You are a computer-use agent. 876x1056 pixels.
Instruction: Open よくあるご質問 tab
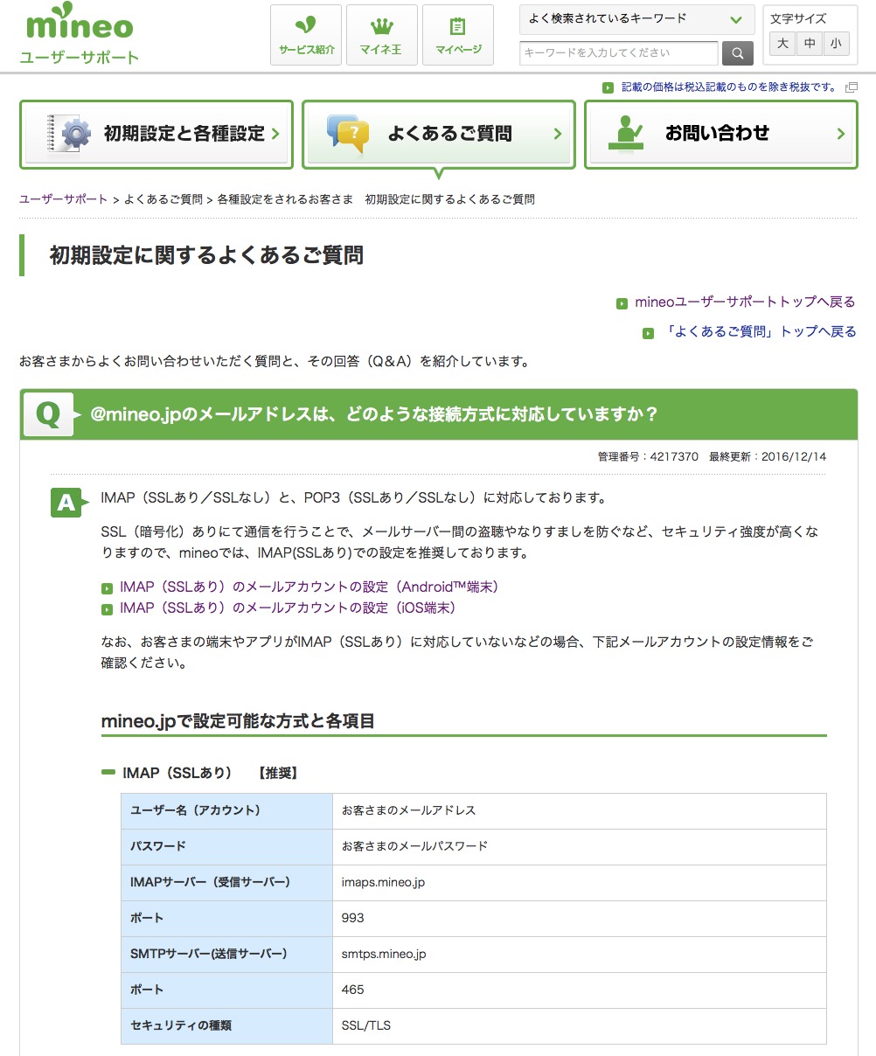pyautogui.click(x=439, y=134)
